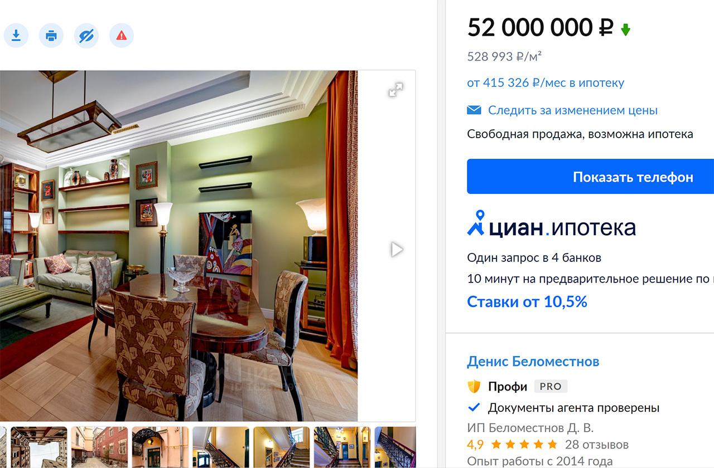Select the red brick courtyard thumbnail

click(x=99, y=447)
